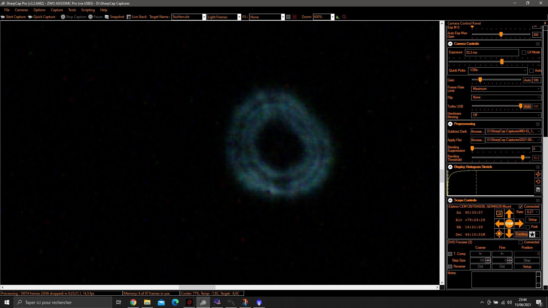Uncheck the mount Connected checkbox

[521, 206]
